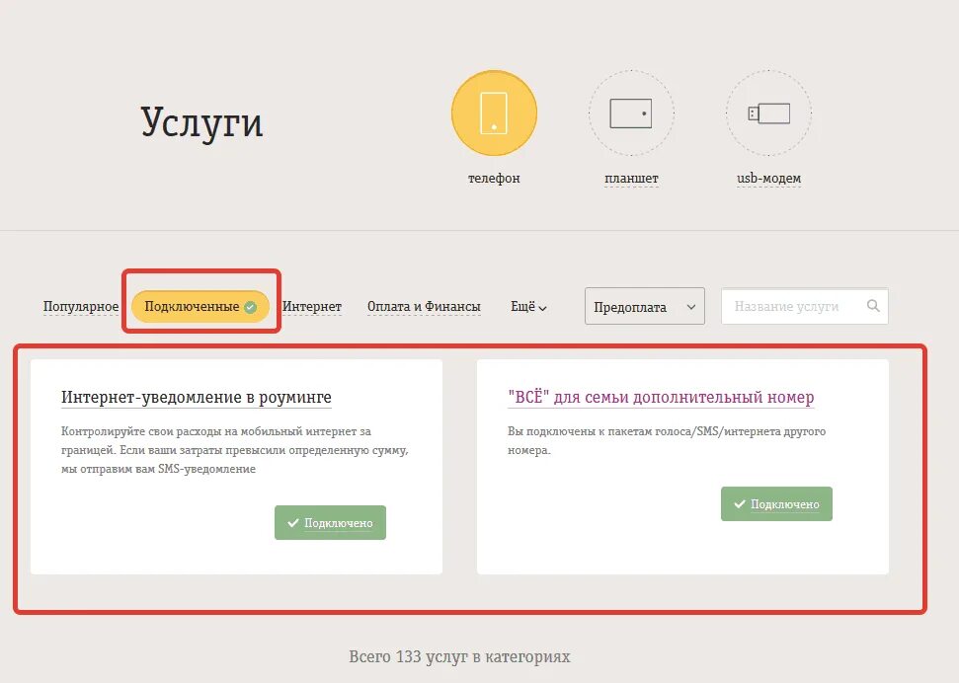This screenshot has height=683, width=959.
Task: Switch to the Интернет tab
Action: tap(312, 306)
